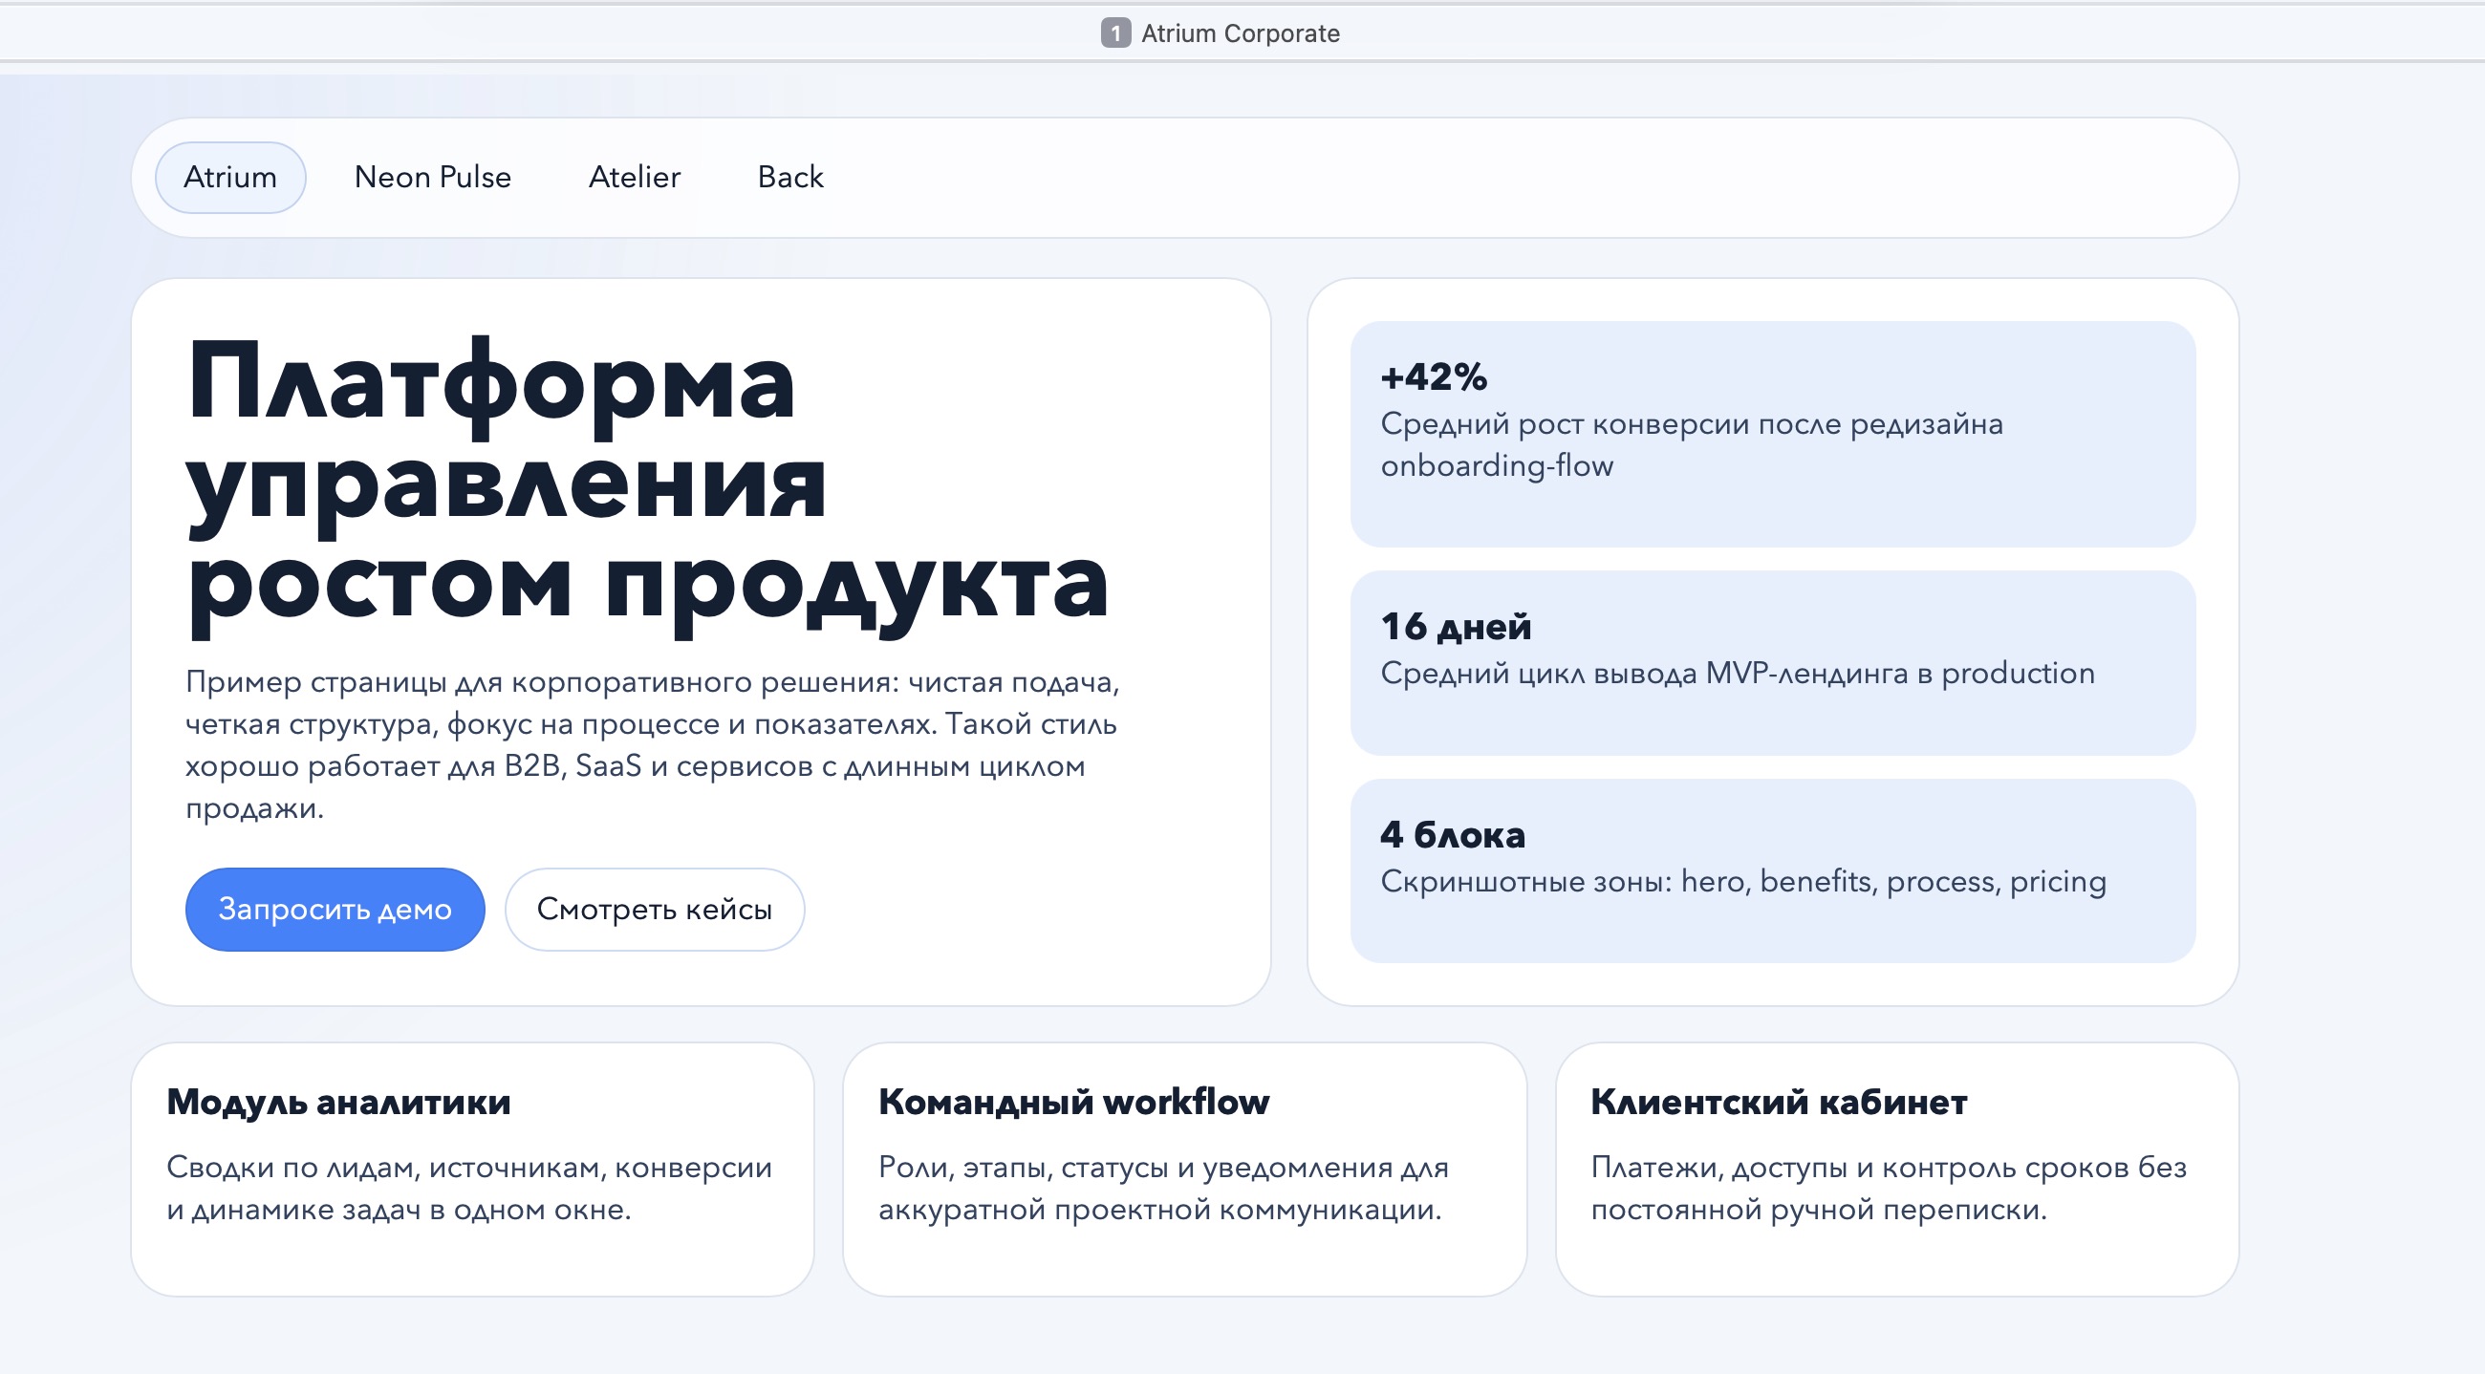Screen dimensions: 2485x1374
Task: Open Смотреть кейсы
Action: (654, 909)
